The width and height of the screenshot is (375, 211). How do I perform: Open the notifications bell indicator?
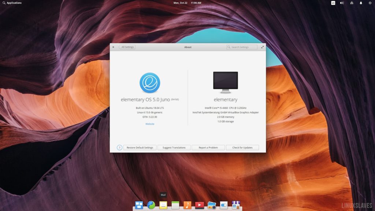pyautogui.click(x=361, y=3)
